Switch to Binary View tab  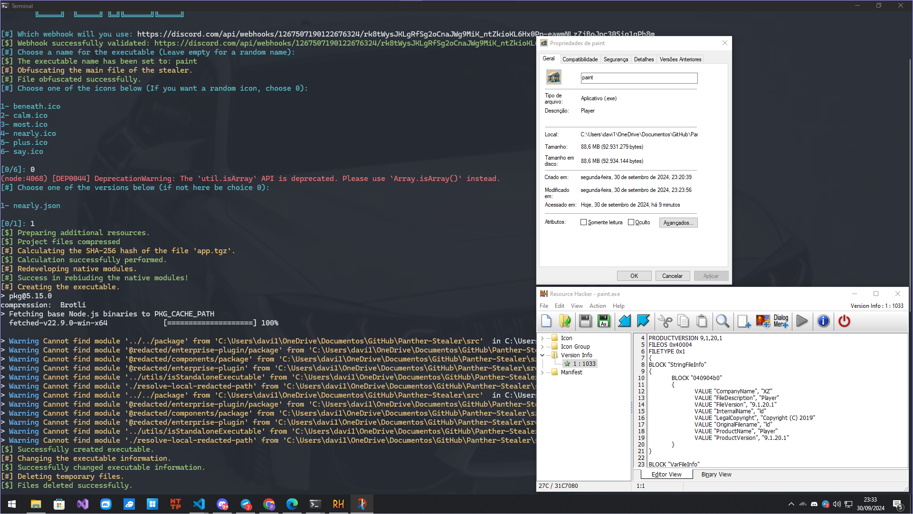(716, 475)
